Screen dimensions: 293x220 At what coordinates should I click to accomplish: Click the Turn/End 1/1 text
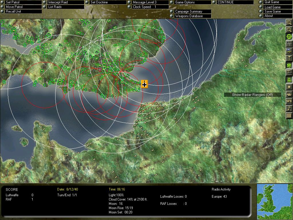point(67,195)
